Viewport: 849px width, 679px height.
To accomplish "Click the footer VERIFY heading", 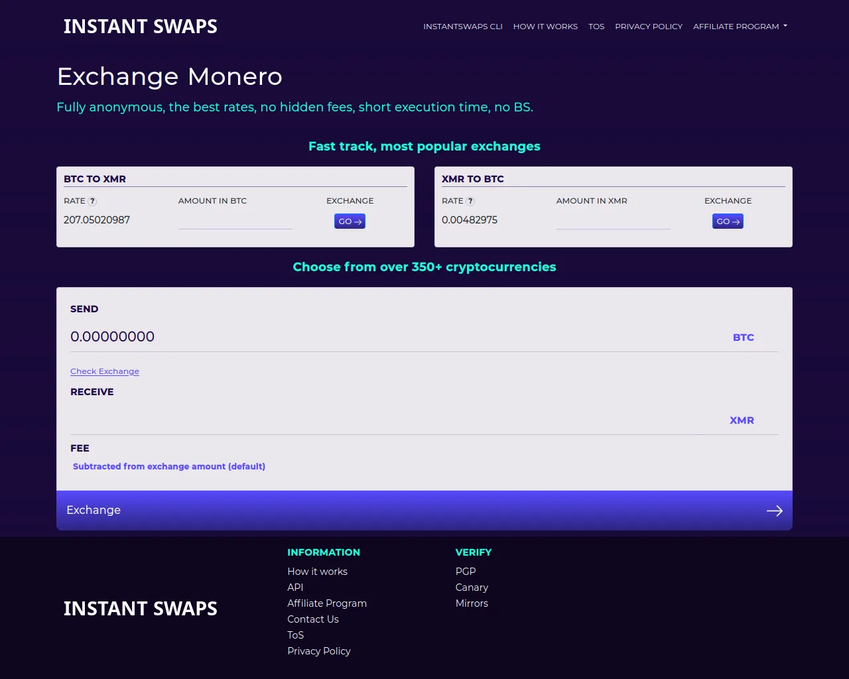I will click(x=474, y=552).
